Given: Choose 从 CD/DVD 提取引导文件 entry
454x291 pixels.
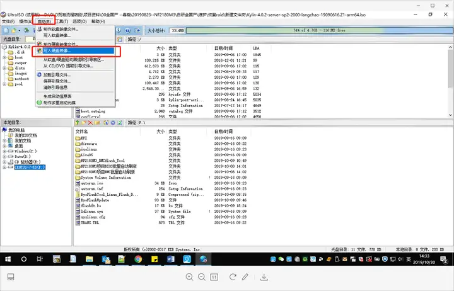Looking at the screenshot, I should [75, 66].
